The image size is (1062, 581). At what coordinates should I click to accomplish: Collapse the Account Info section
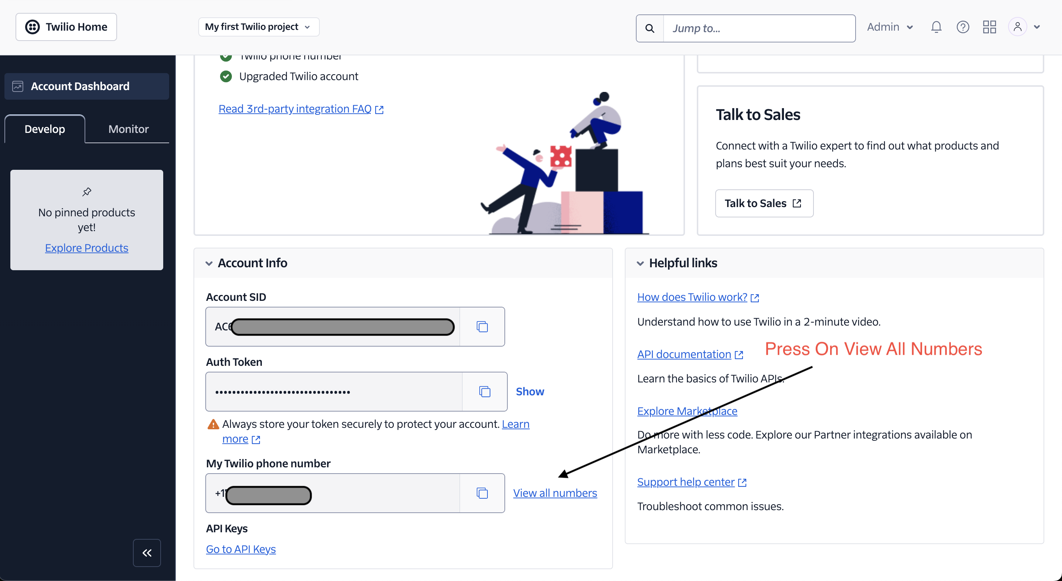pyautogui.click(x=209, y=263)
